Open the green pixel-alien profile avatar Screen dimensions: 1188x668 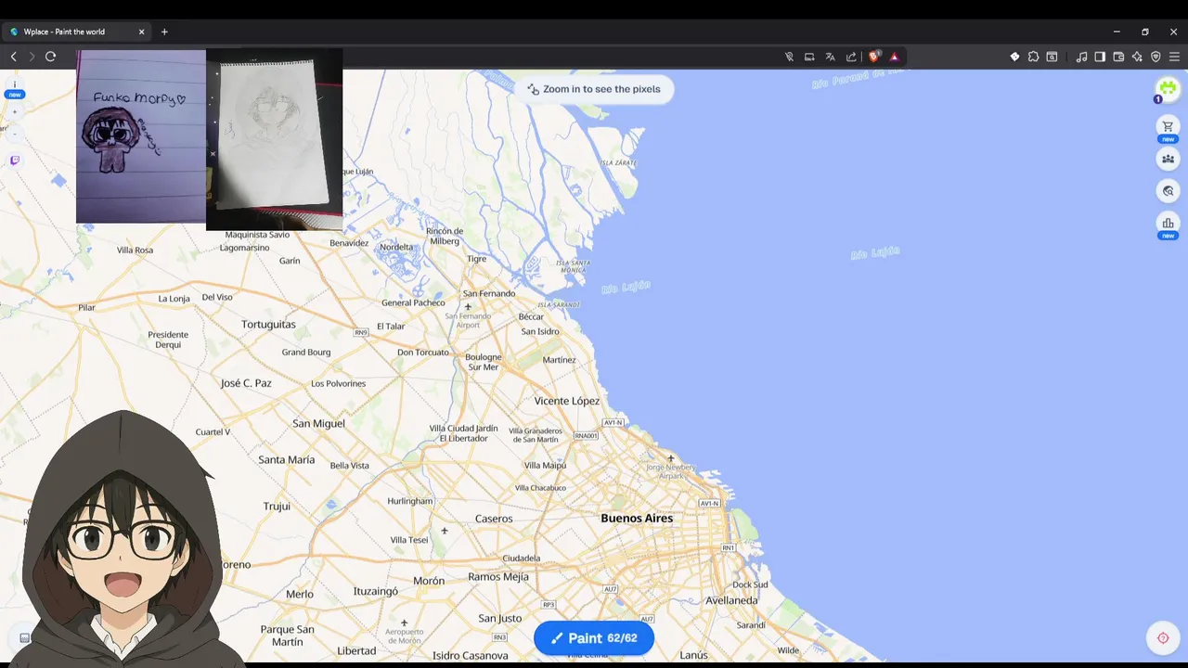tap(1168, 88)
